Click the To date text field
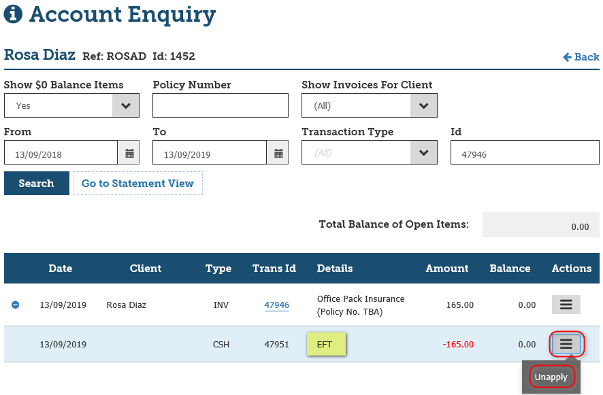This screenshot has width=603, height=395. click(210, 154)
